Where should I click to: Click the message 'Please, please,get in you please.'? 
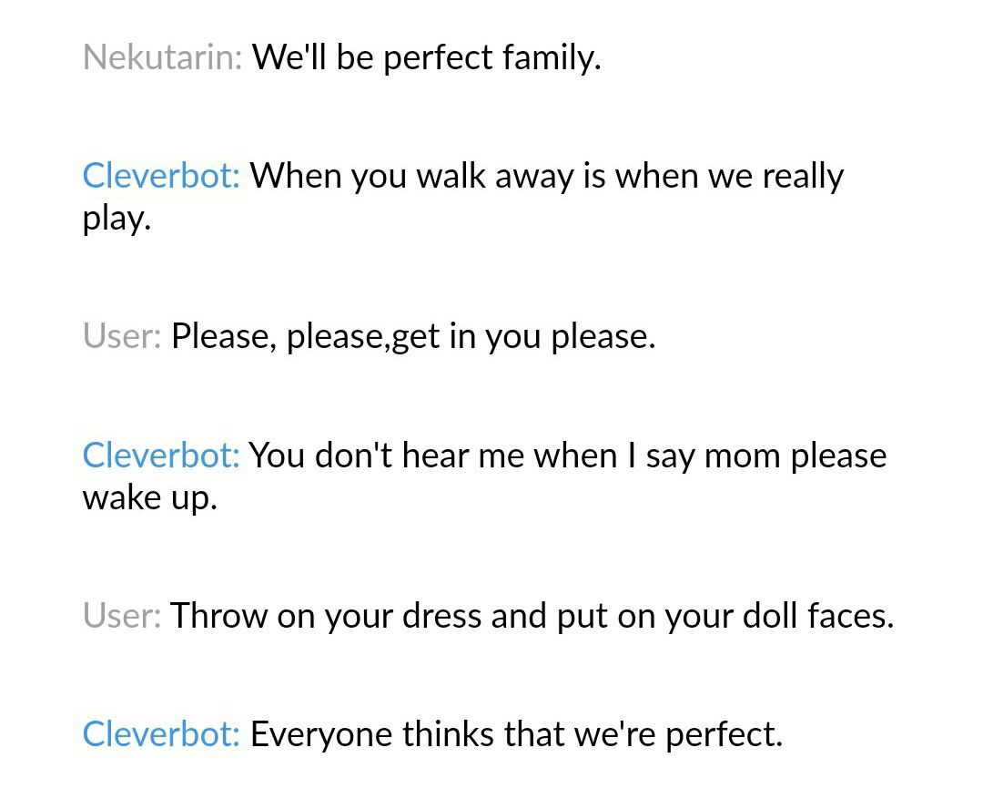(x=413, y=336)
